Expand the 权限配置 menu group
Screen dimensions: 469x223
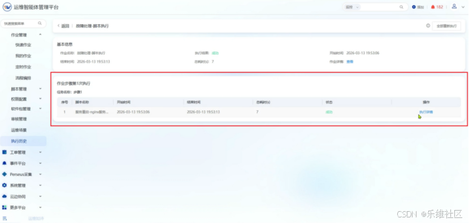click(40, 99)
